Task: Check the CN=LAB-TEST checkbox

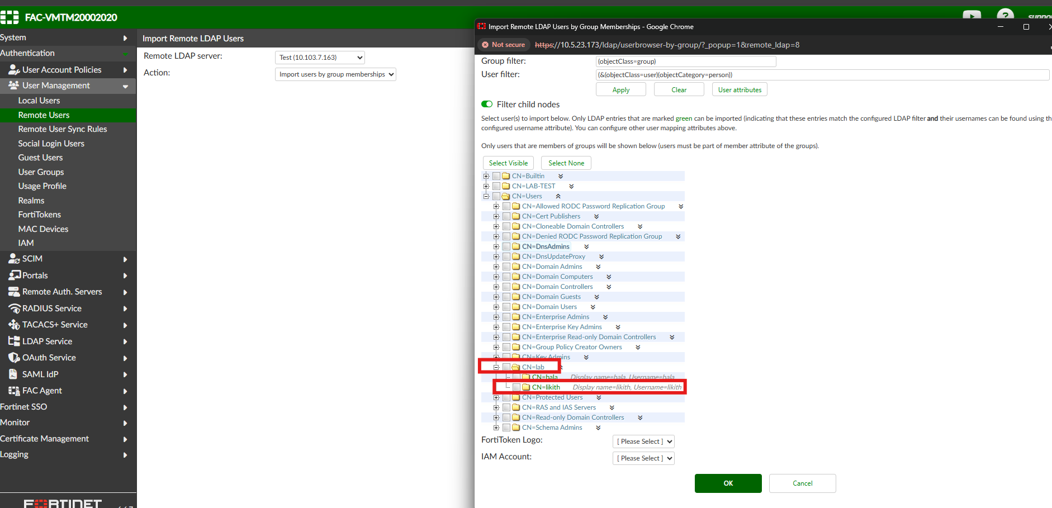Action: click(496, 186)
